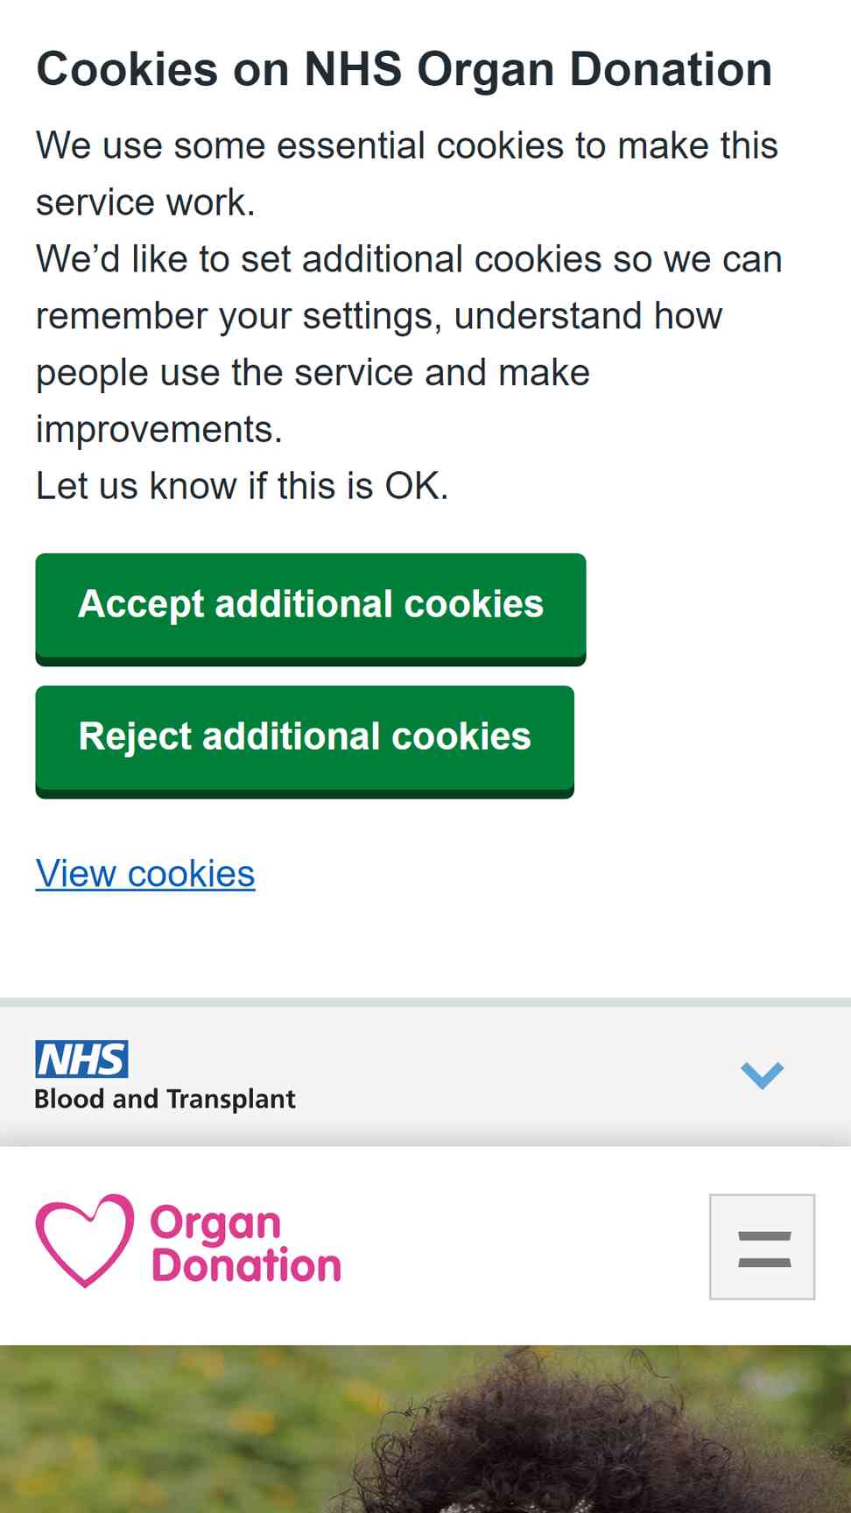
Task: Reject additional cookies
Action: click(x=305, y=742)
